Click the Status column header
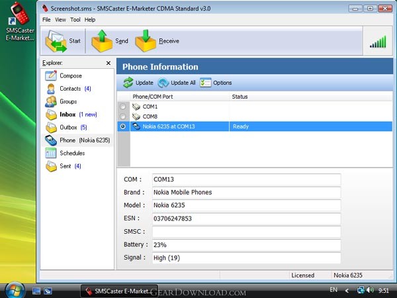This screenshot has height=298, width=397. point(311,97)
